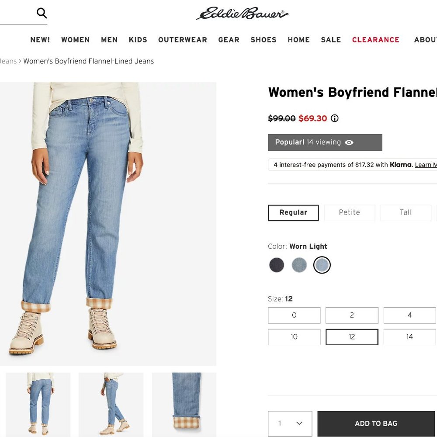Select the Regular fit option
This screenshot has width=437, height=437.
point(293,213)
